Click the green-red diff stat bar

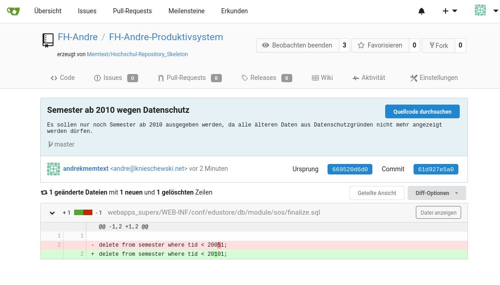83,212
